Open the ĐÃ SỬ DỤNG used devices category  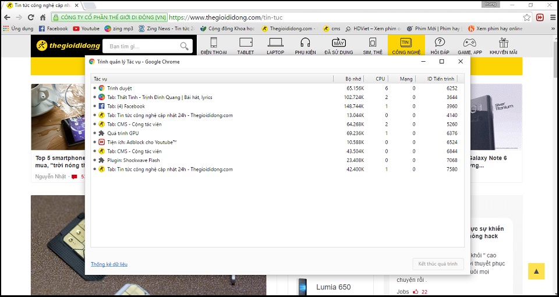click(x=339, y=46)
